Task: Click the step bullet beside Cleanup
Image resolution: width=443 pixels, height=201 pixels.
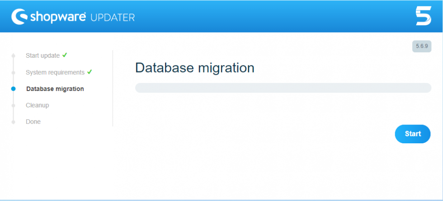Action: (x=13, y=105)
